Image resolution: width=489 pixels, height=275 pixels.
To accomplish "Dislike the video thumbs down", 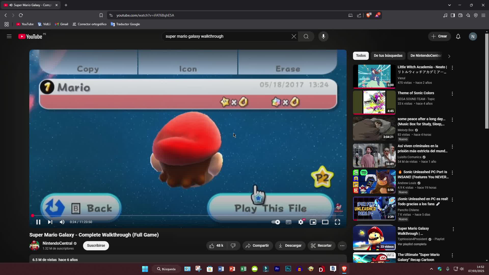I will tap(233, 246).
